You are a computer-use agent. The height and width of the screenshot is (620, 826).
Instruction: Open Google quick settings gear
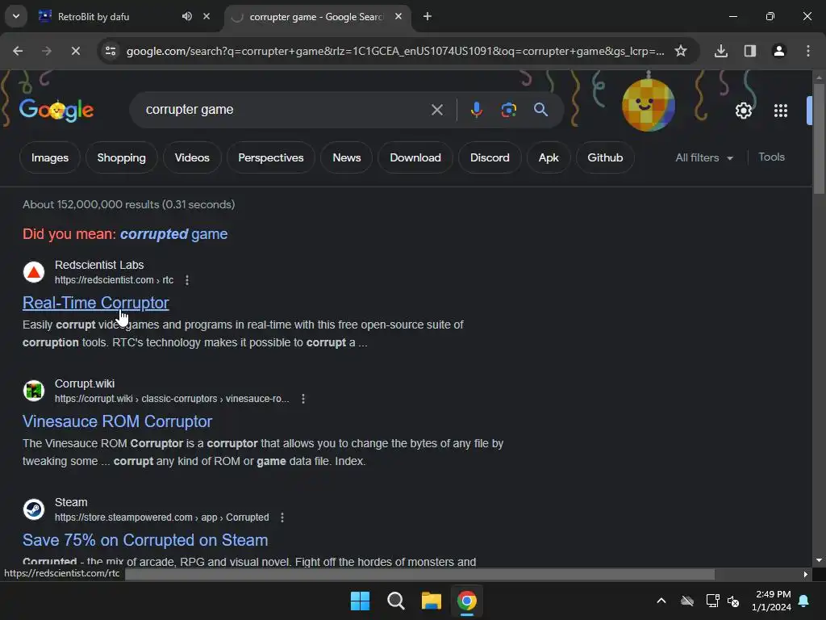click(743, 111)
